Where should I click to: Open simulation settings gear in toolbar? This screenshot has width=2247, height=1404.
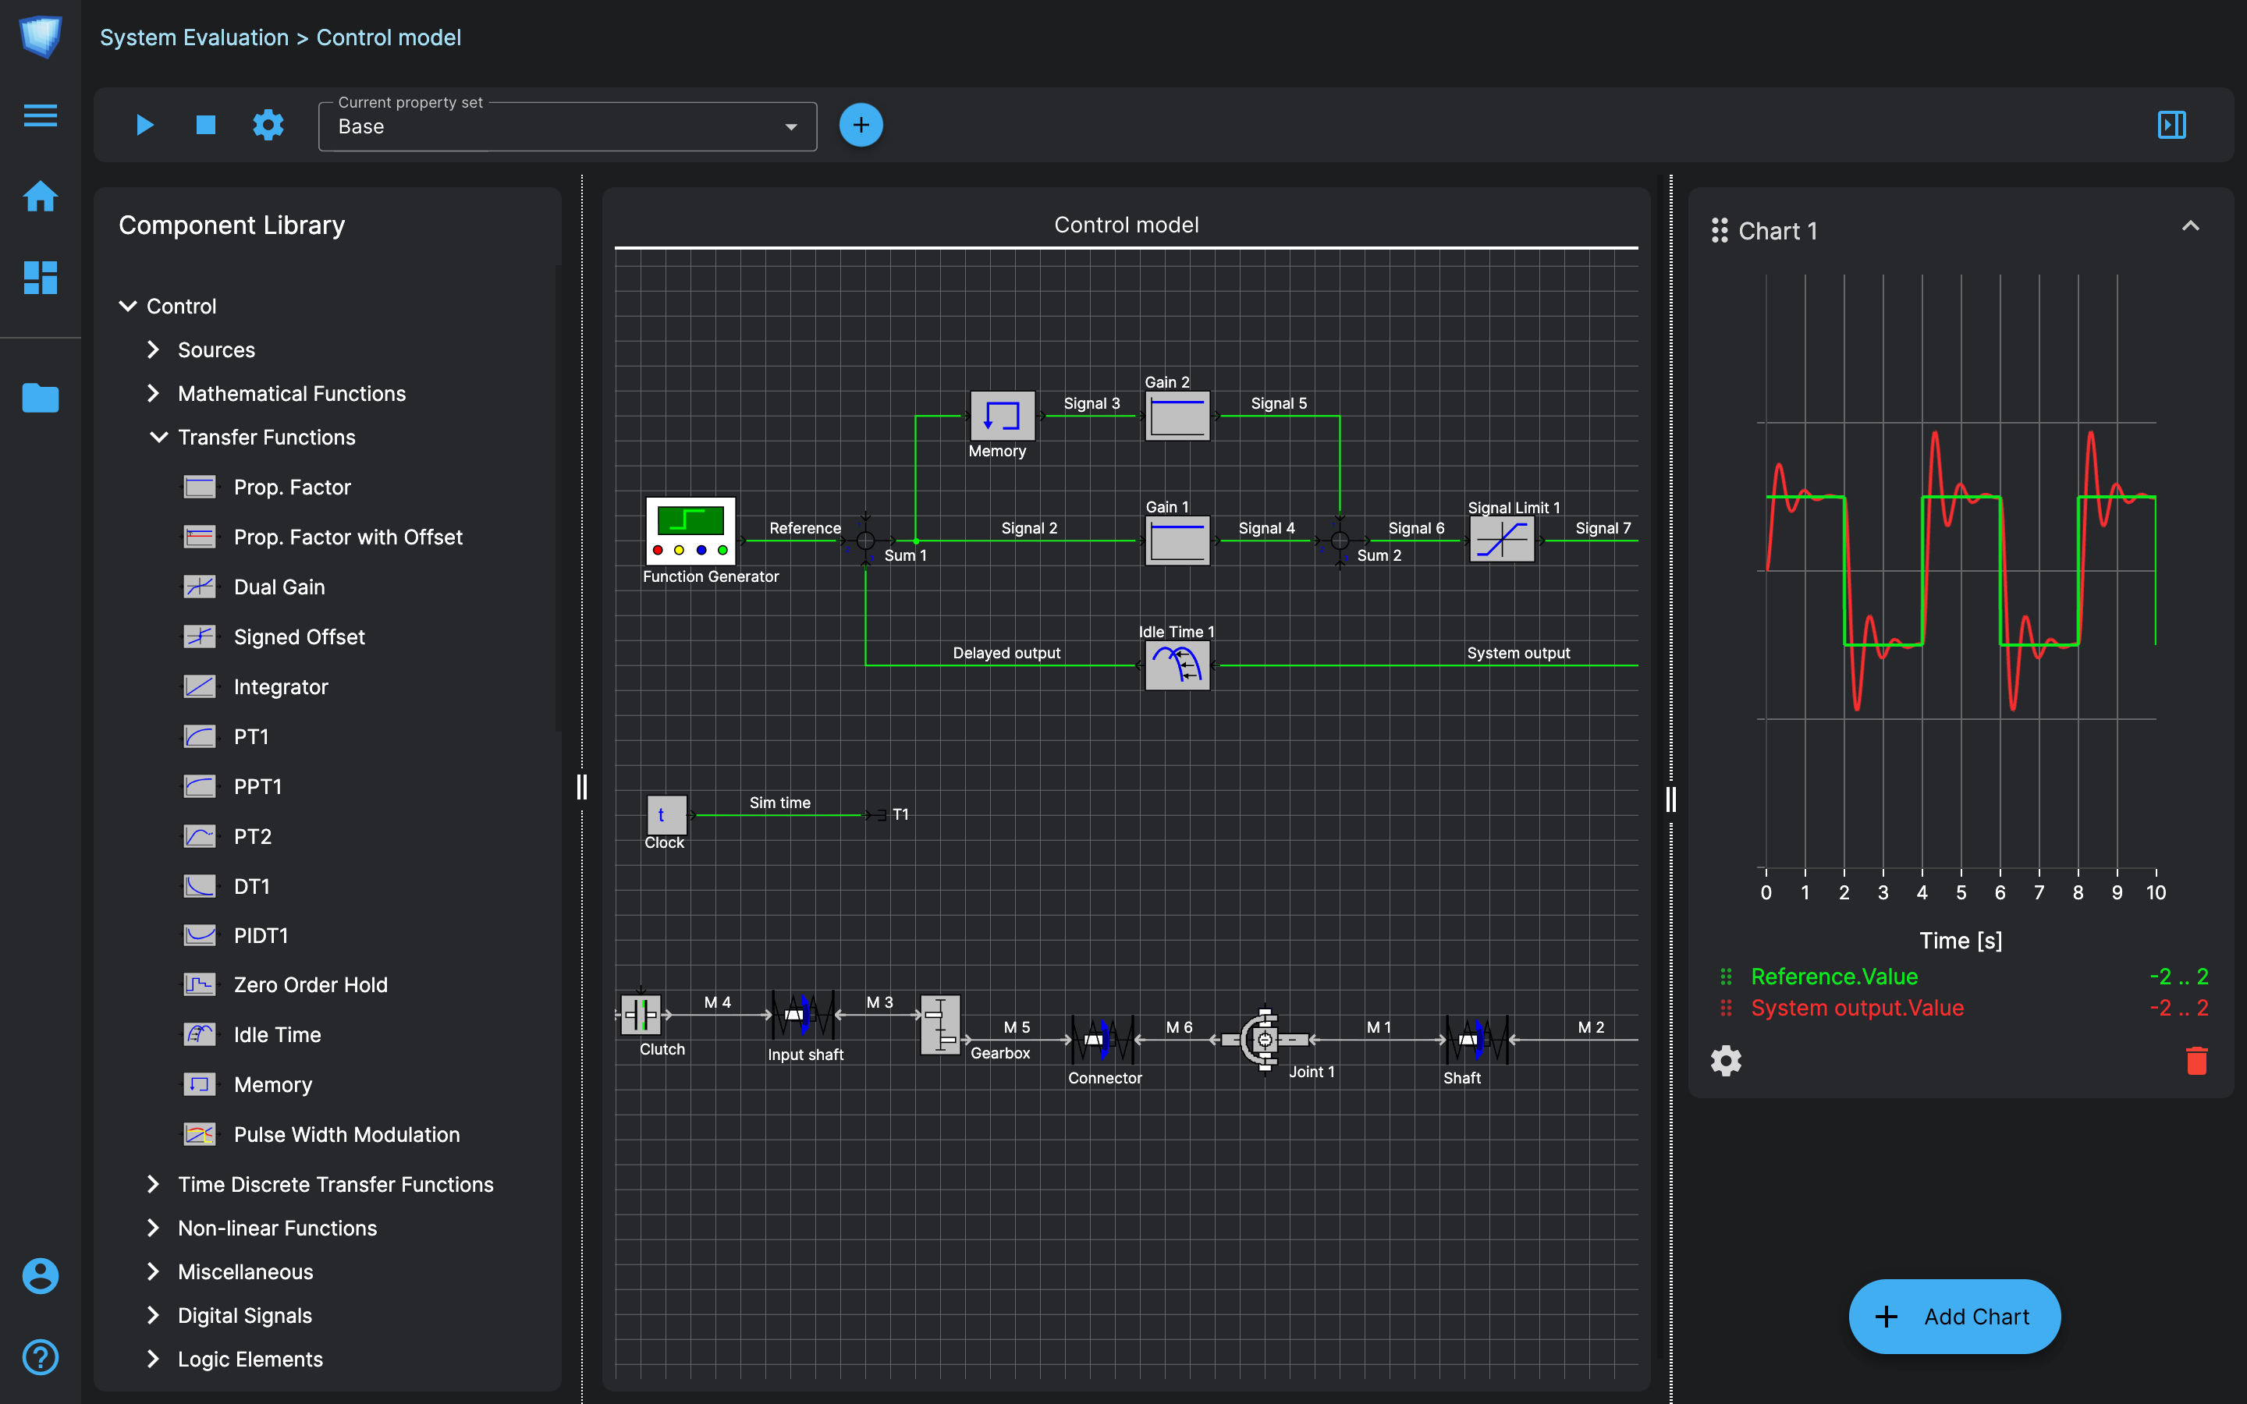pos(268,125)
